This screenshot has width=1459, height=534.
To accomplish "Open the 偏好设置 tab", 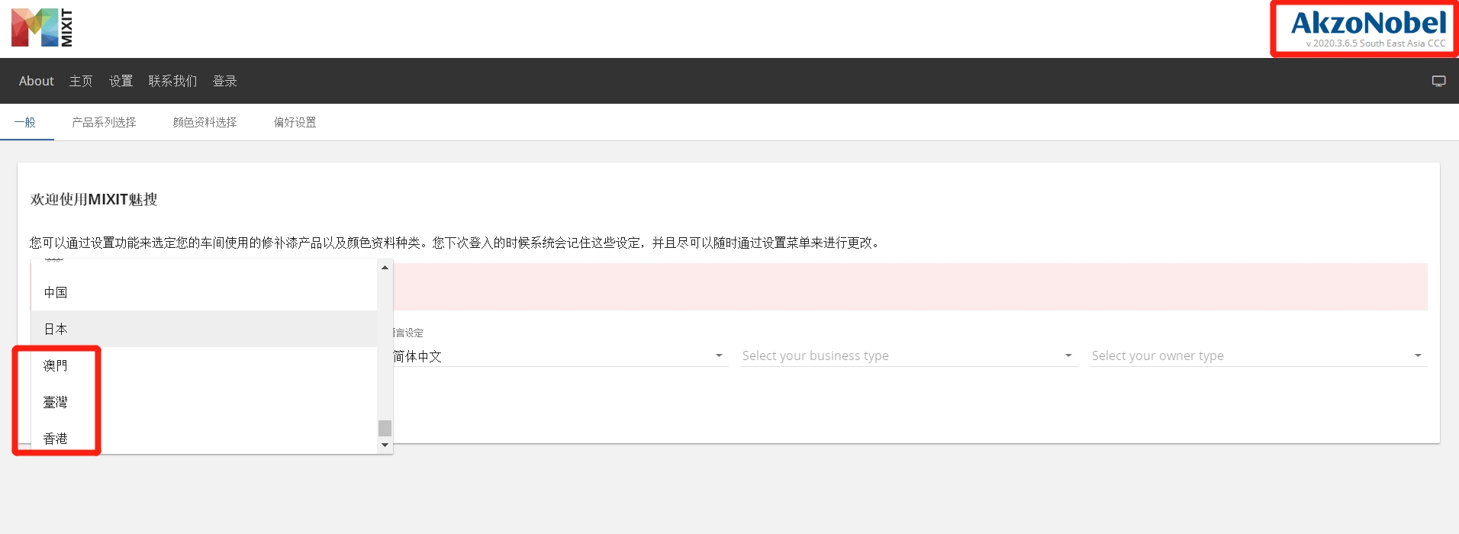I will [295, 122].
